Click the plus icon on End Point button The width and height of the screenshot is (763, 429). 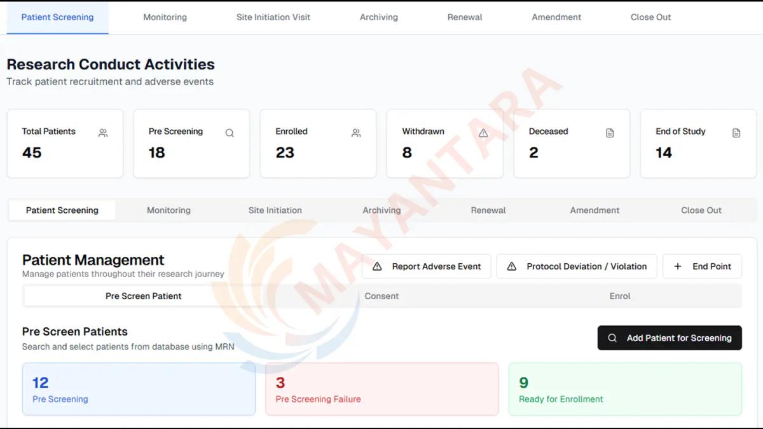click(678, 266)
